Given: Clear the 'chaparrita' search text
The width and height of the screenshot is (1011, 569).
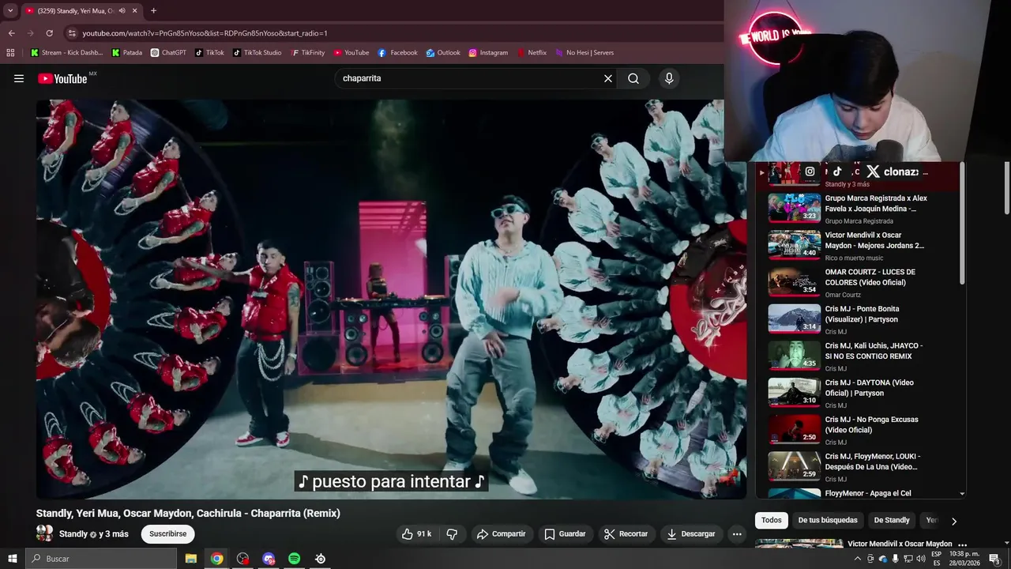Looking at the screenshot, I should [608, 78].
